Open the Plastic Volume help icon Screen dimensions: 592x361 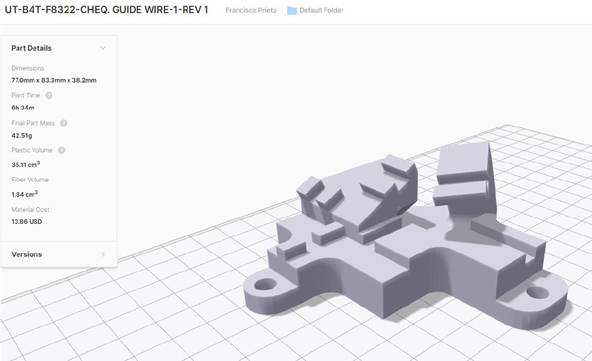[61, 150]
